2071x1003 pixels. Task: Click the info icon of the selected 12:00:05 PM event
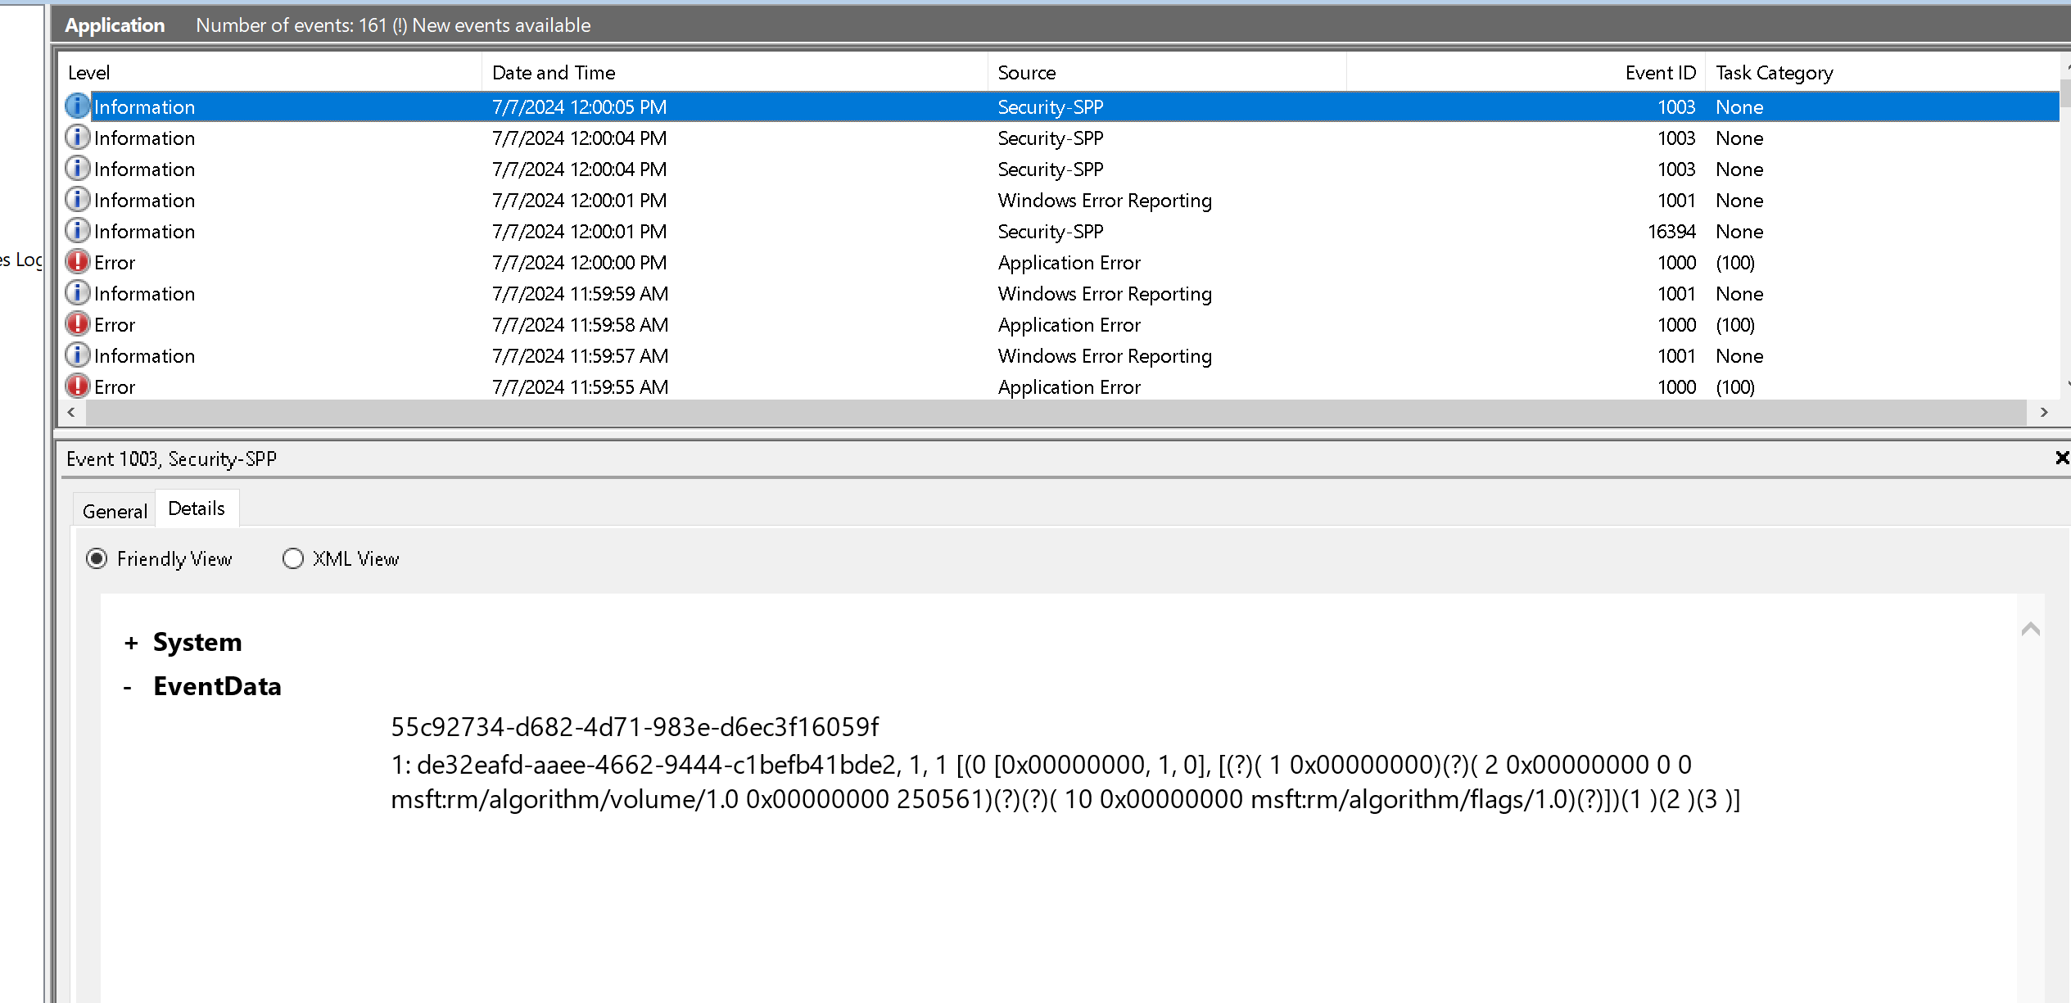(77, 106)
